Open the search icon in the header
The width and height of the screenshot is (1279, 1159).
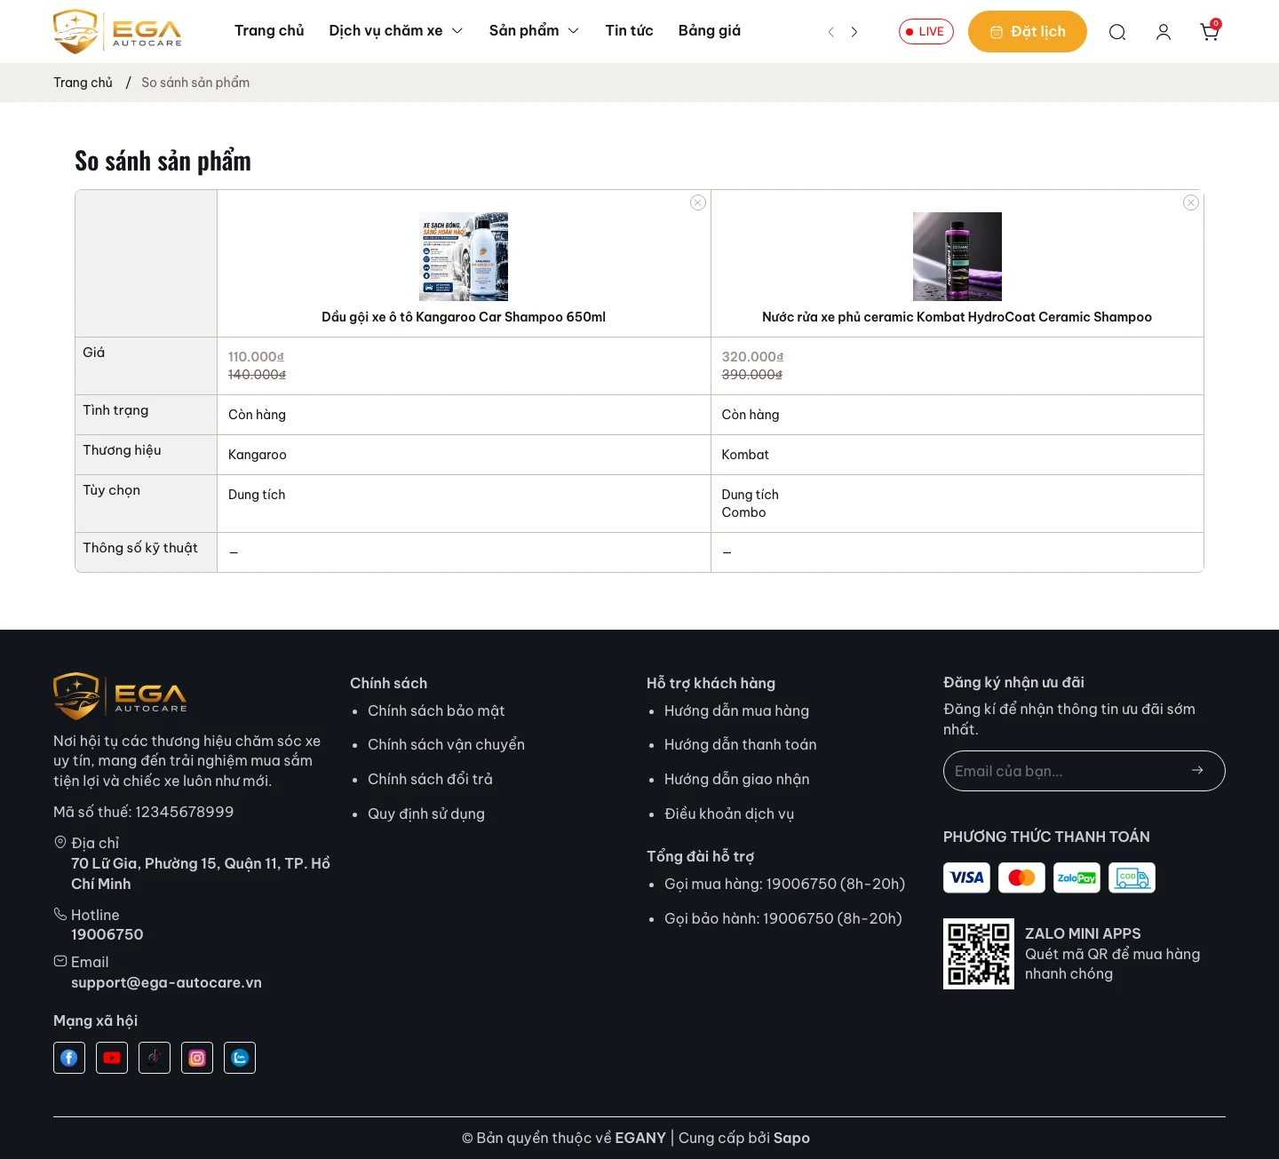tap(1117, 32)
